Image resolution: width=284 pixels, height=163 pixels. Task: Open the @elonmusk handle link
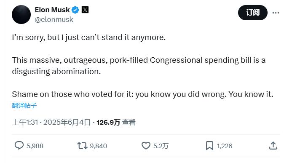coord(54,19)
